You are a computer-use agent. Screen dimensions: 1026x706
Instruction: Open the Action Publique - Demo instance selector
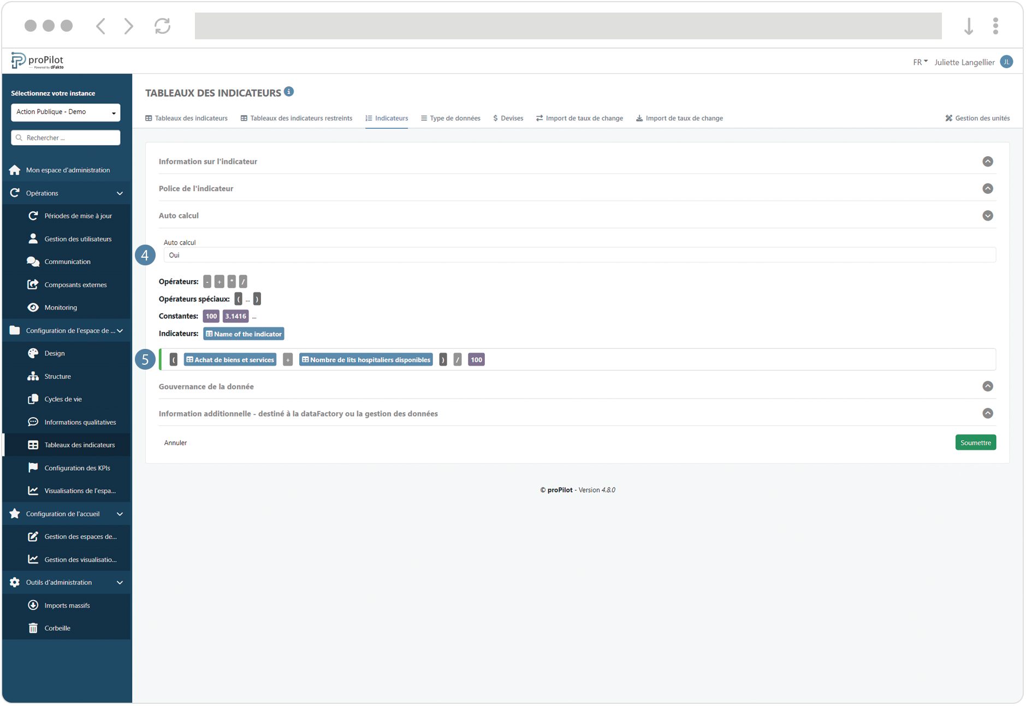(x=65, y=112)
